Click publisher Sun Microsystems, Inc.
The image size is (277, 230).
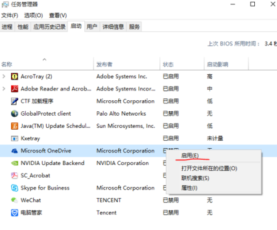[x=126, y=126]
